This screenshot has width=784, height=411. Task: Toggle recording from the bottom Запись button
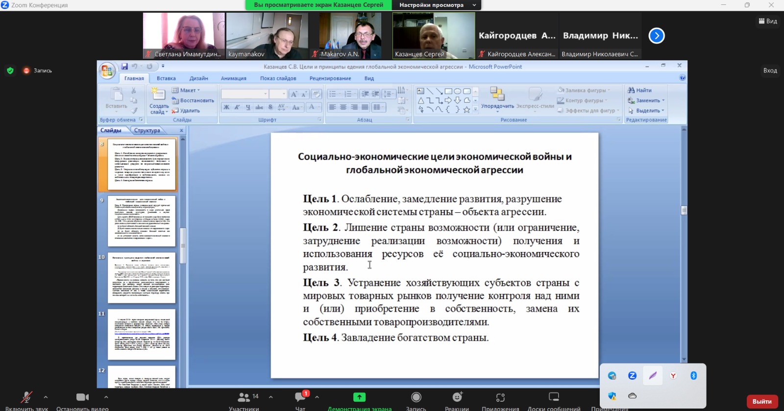[416, 397]
